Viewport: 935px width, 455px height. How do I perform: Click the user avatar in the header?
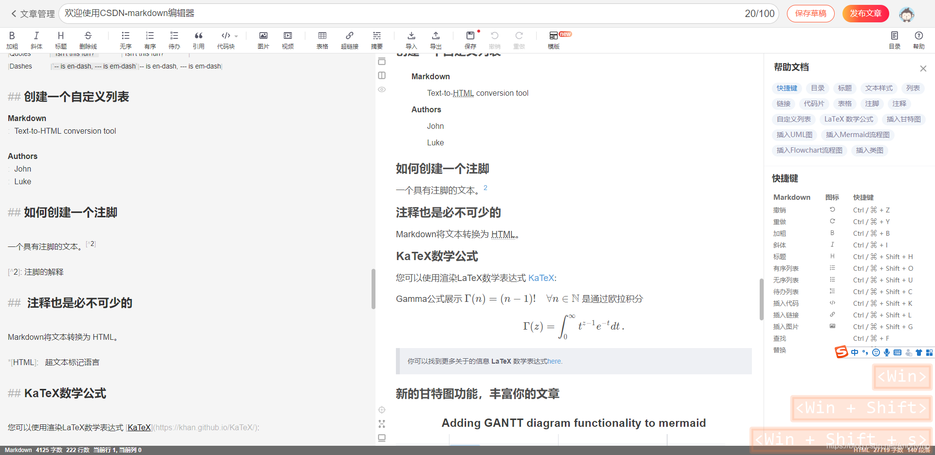click(906, 14)
